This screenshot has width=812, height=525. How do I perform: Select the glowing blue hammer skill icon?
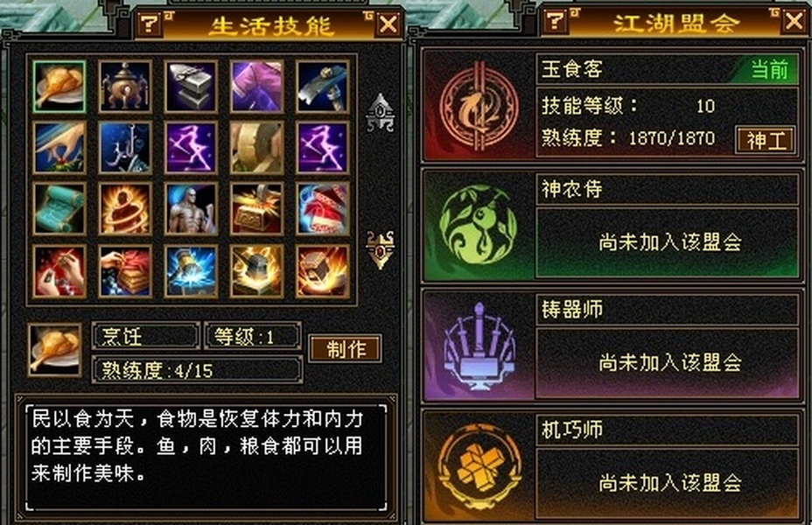(x=191, y=271)
